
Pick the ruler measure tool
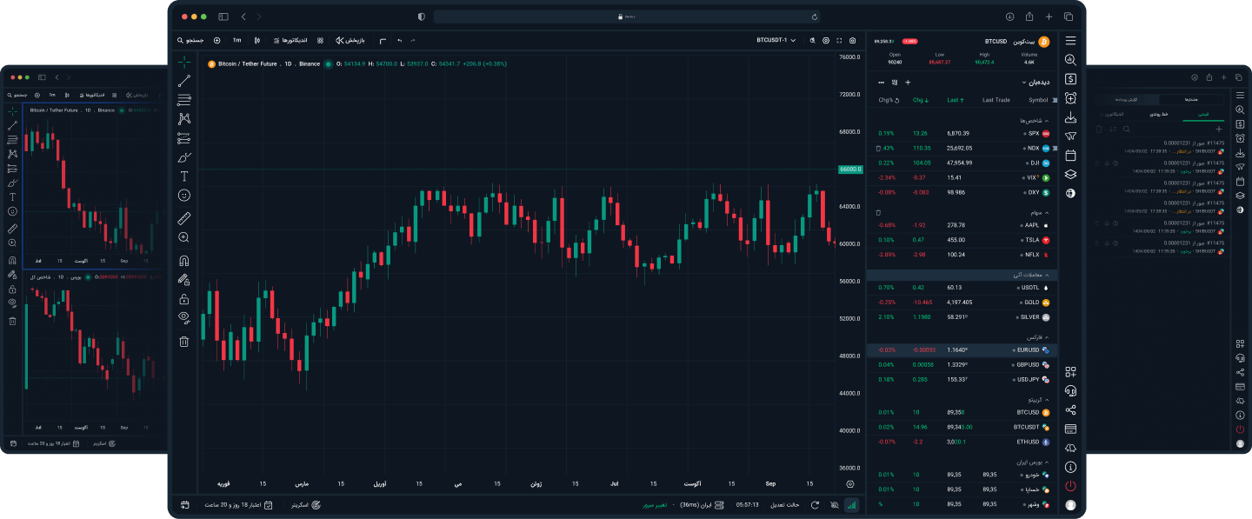(x=184, y=218)
